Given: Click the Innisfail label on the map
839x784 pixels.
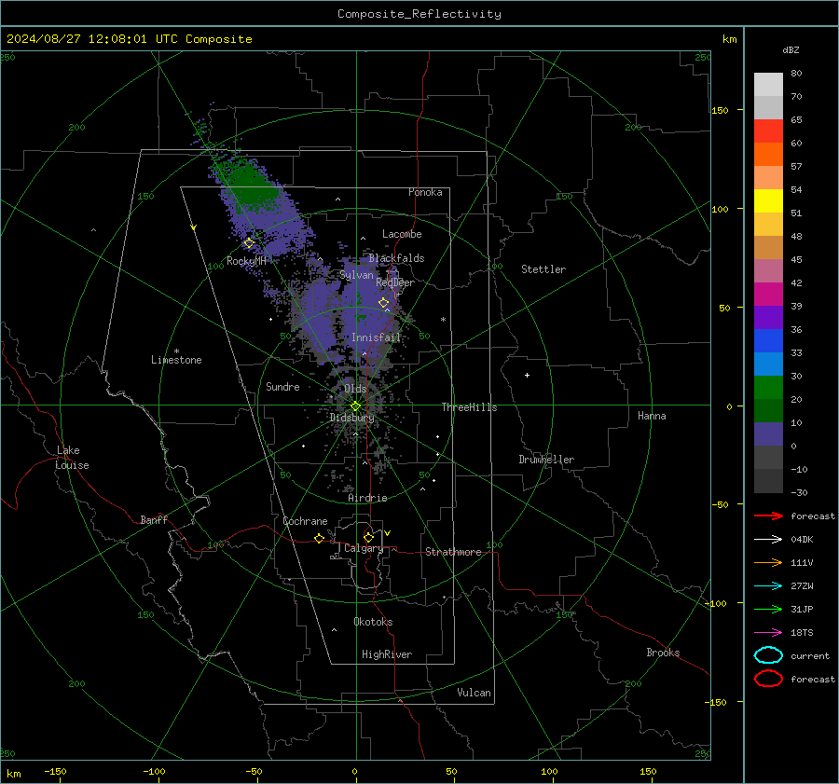Looking at the screenshot, I should tap(376, 337).
